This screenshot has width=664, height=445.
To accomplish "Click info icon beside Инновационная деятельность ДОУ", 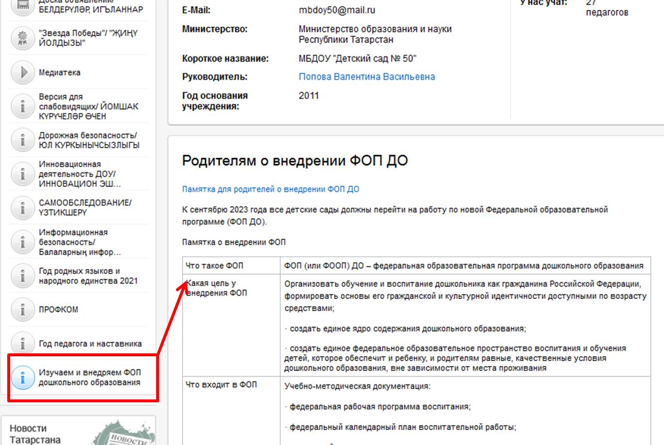I will 23,174.
